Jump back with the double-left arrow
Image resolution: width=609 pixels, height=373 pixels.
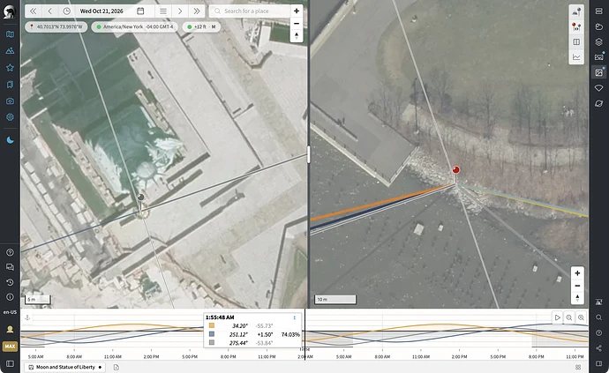(x=33, y=11)
